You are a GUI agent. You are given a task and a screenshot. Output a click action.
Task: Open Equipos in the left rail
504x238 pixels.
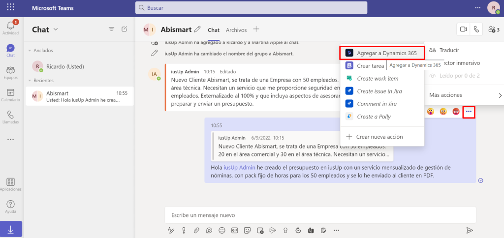point(11,73)
